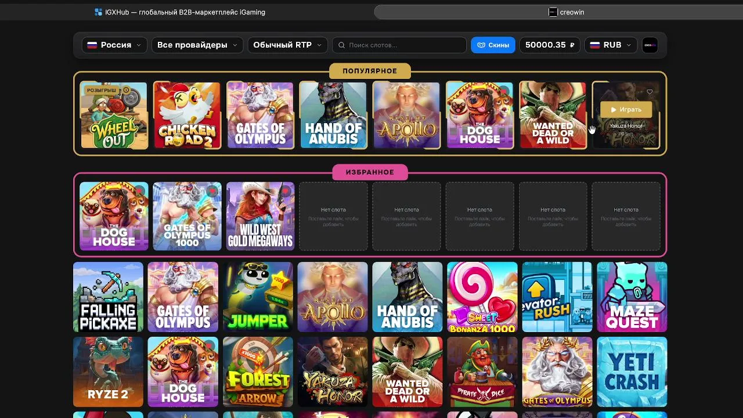Open Hand of Anubis beside Sweet Bonanza 1000
Screen dimensions: 743x418
[x=407, y=297]
